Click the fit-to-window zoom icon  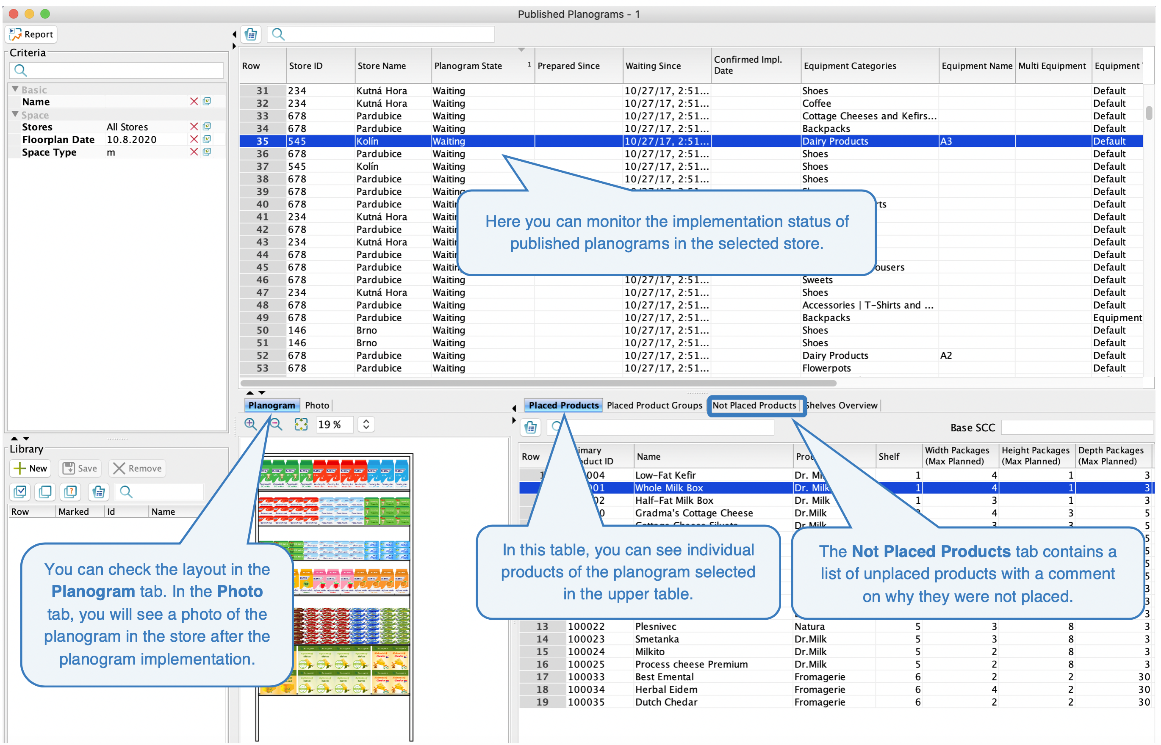click(x=301, y=425)
